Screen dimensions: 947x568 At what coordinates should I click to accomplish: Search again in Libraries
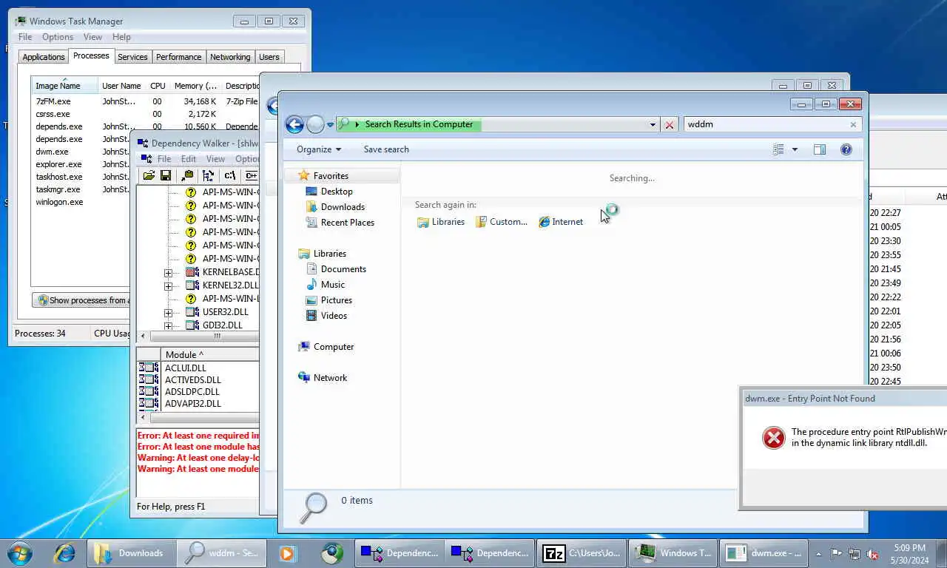pyautogui.click(x=441, y=222)
